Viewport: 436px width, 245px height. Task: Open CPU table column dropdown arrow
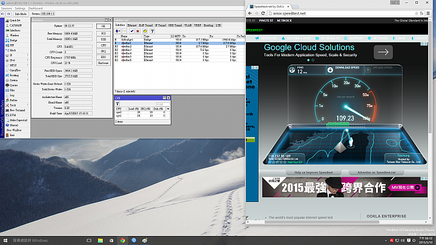[168, 109]
